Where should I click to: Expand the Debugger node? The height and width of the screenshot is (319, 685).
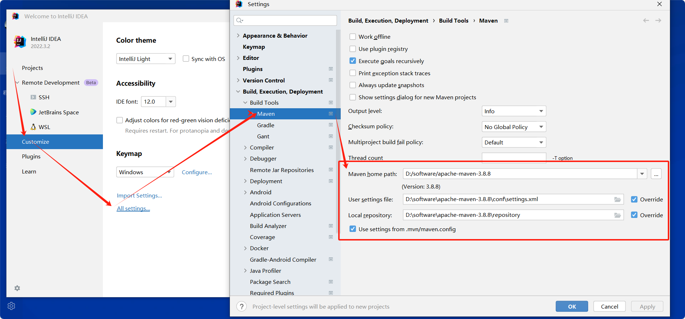pyautogui.click(x=245, y=158)
